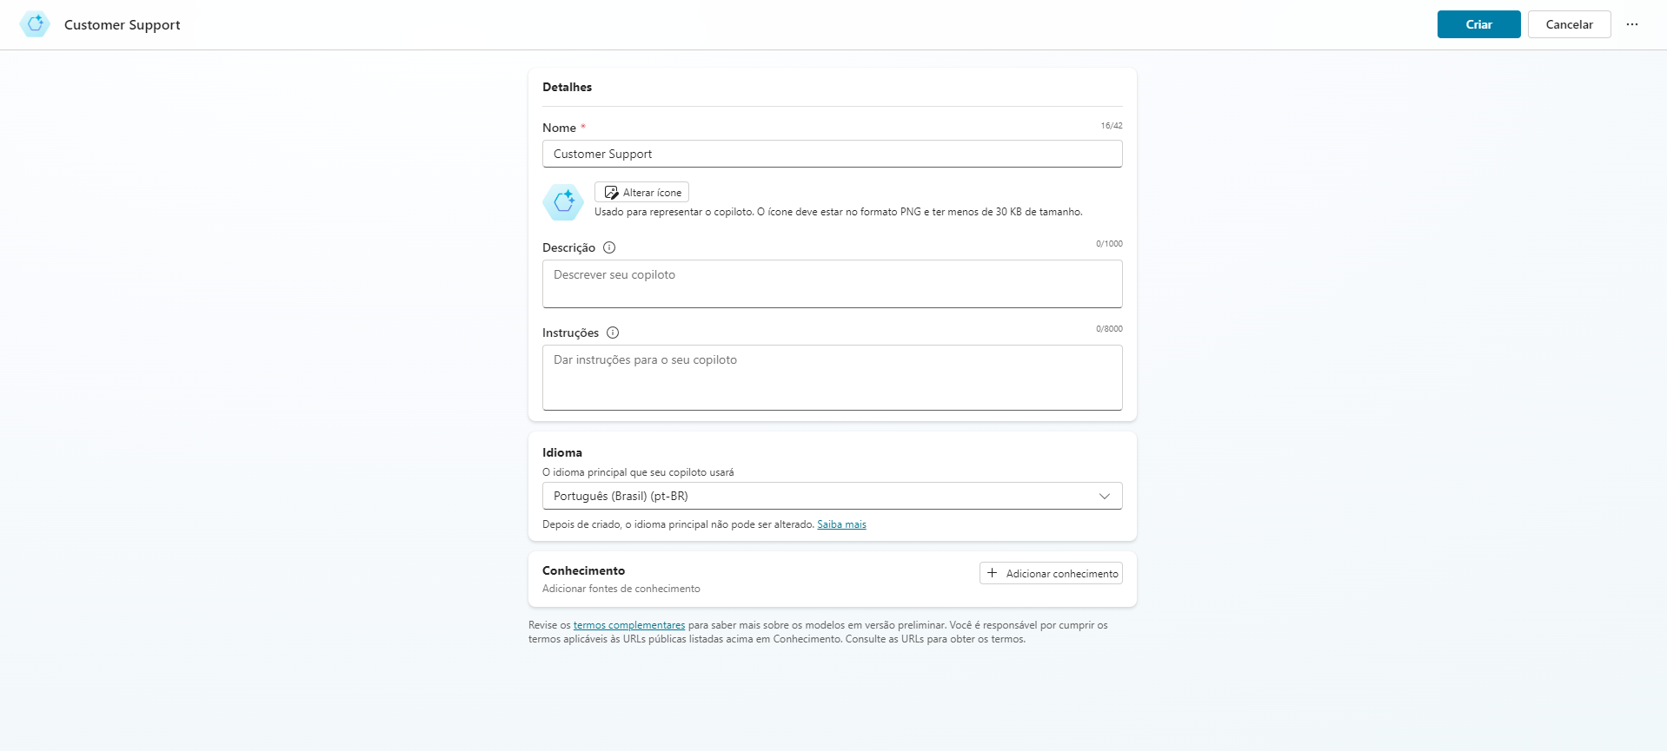
Task: Click the Alterar ícone edit-image button
Action: click(641, 192)
